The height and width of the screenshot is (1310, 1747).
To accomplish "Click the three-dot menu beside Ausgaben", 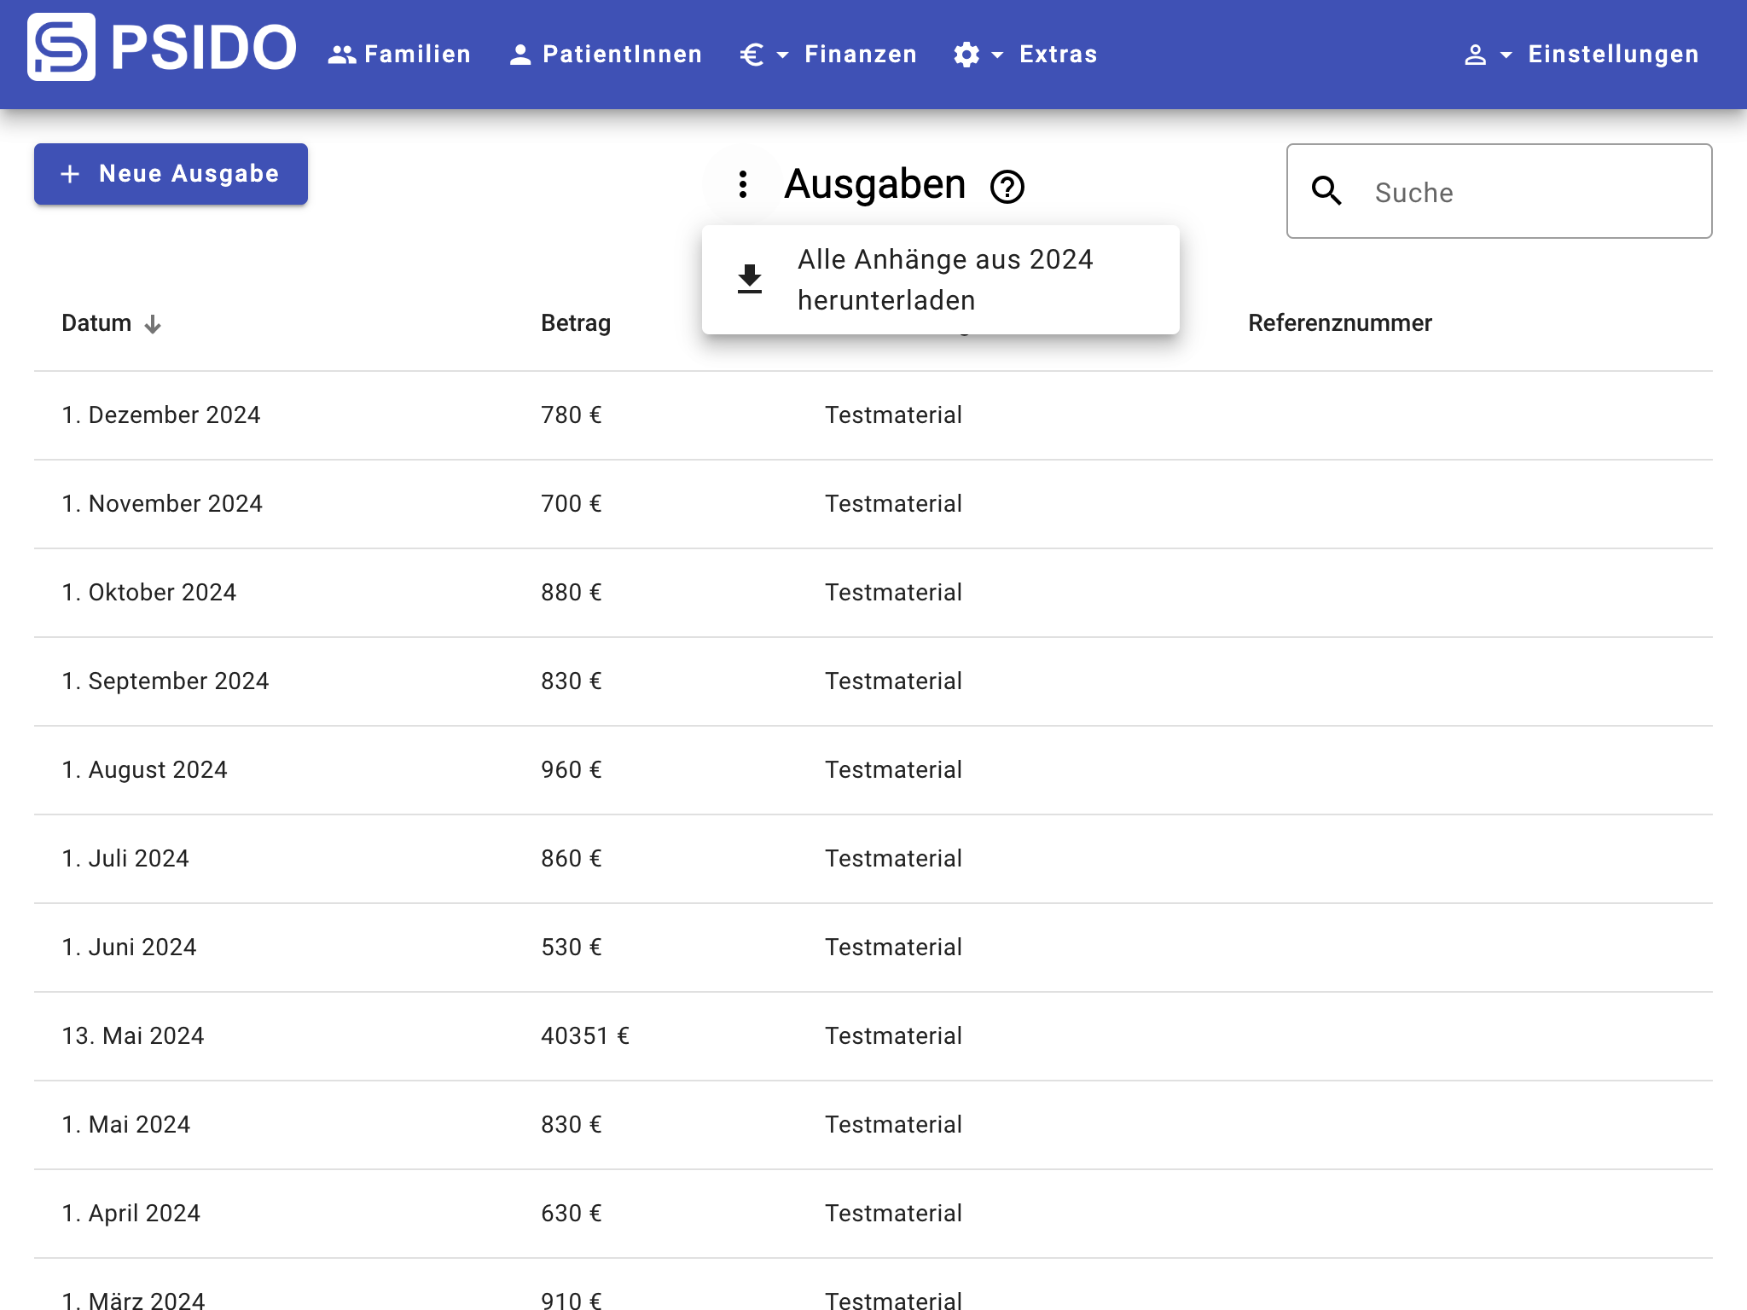I will pos(743,184).
